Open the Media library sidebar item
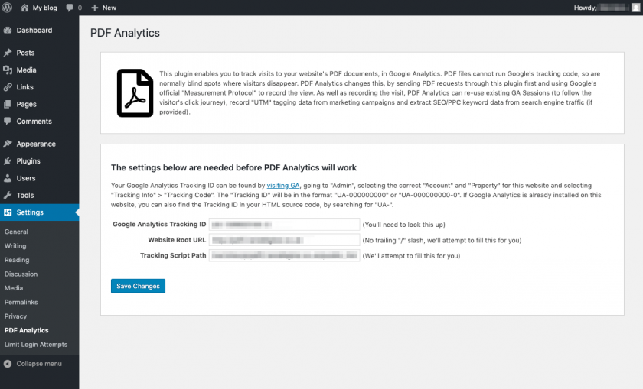The height and width of the screenshot is (389, 643). click(26, 70)
